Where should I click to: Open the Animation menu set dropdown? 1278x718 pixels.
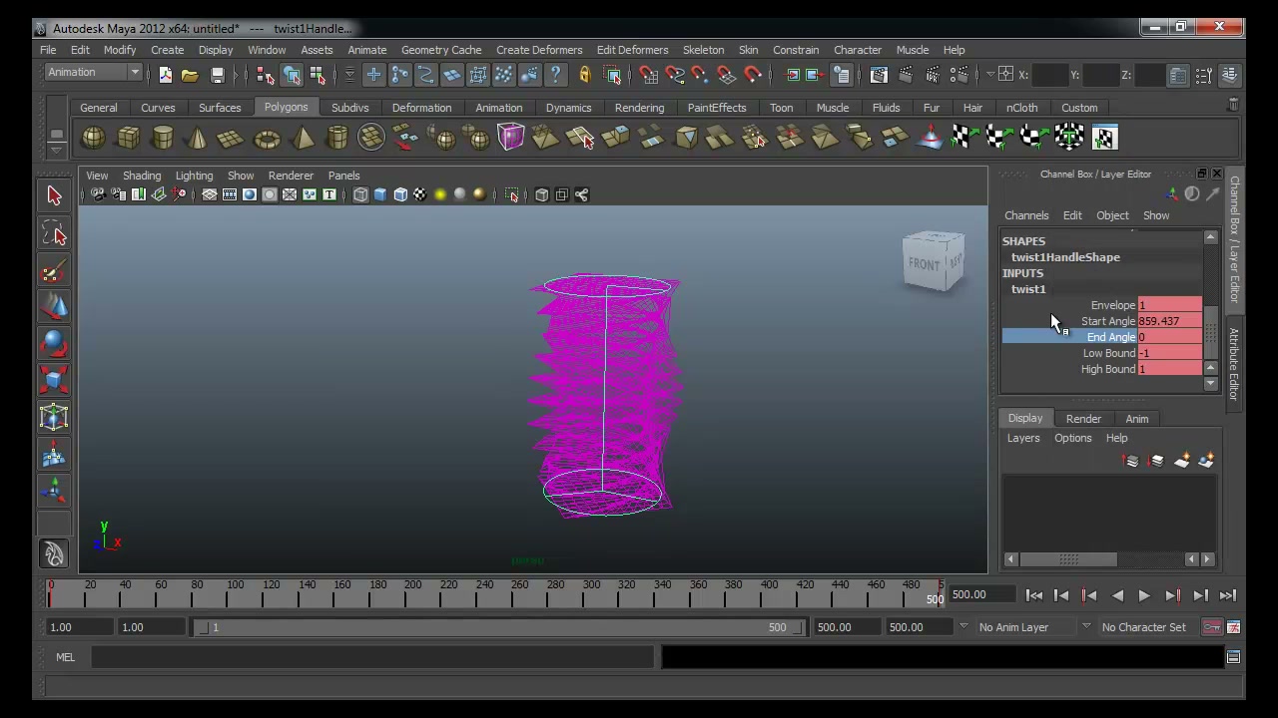click(x=95, y=72)
